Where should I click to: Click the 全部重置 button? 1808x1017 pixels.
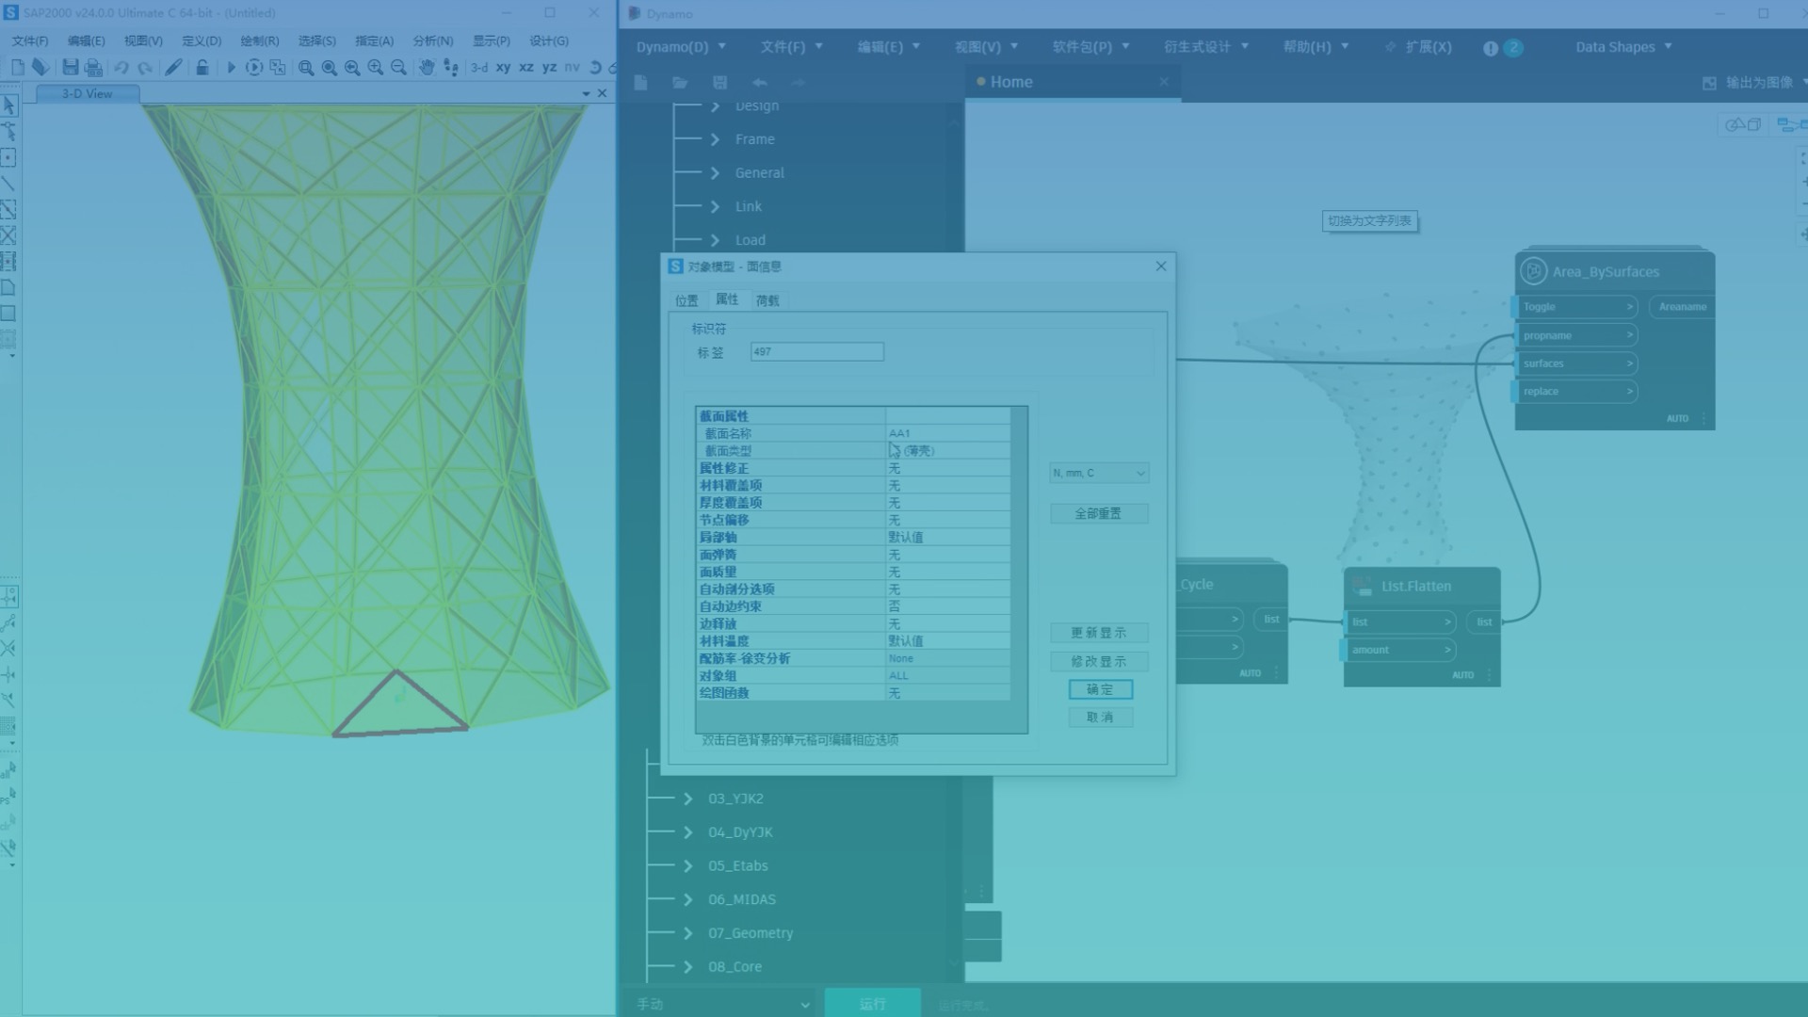1098,513
